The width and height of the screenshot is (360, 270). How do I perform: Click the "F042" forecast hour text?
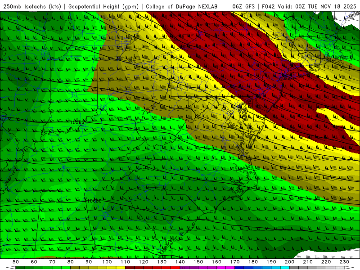[x=268, y=6]
